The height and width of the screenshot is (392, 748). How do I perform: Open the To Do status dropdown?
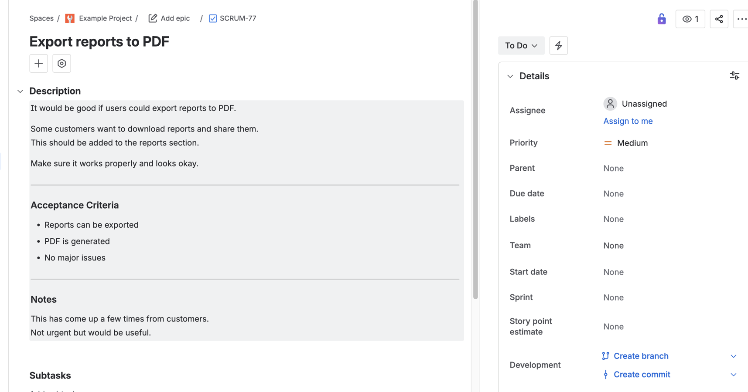click(x=521, y=45)
